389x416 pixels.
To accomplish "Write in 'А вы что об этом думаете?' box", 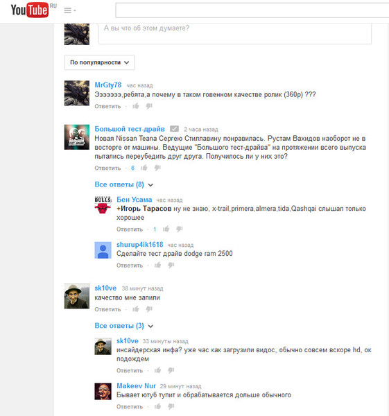I will coord(235,33).
